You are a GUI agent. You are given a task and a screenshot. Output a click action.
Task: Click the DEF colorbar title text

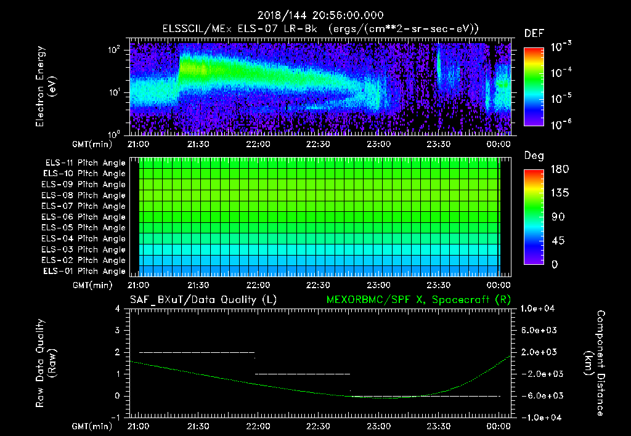(534, 34)
